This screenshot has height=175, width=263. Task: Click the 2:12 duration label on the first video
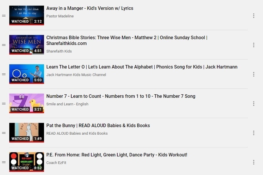[39, 21]
